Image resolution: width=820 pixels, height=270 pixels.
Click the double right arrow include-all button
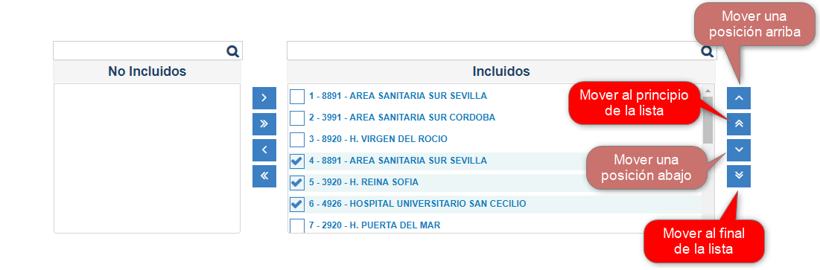pyautogui.click(x=264, y=124)
